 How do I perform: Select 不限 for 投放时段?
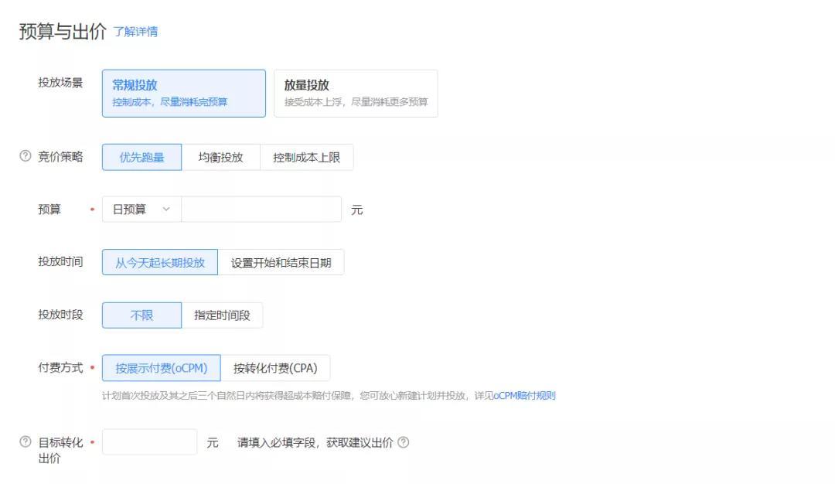coord(141,315)
